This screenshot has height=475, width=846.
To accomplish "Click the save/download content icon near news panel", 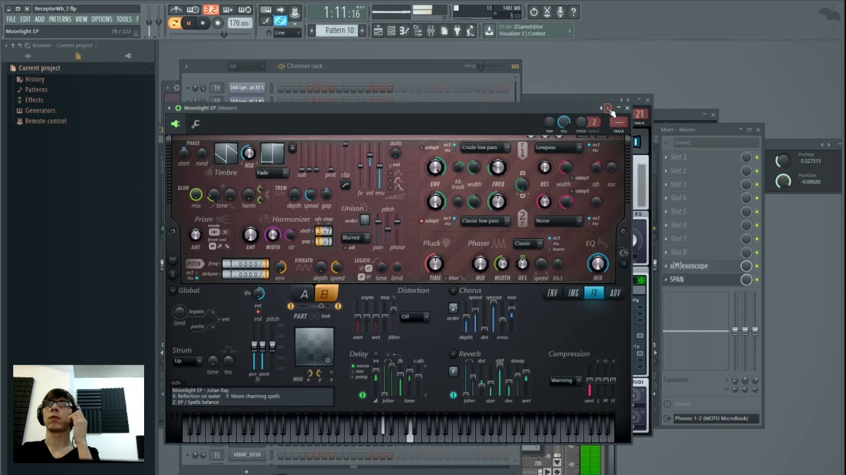I will (x=489, y=31).
